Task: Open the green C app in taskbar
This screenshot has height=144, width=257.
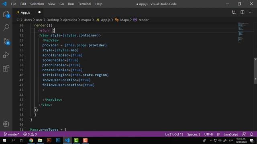Action: point(76,140)
